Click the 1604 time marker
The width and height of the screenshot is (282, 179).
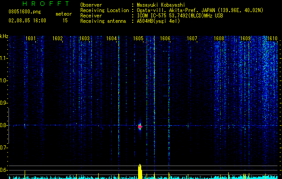coord(111,38)
